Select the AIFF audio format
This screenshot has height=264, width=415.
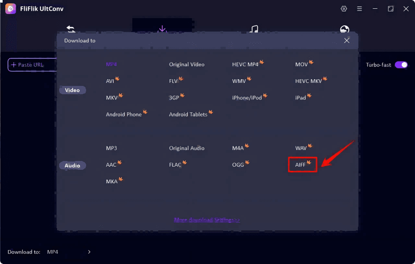pyautogui.click(x=301, y=165)
